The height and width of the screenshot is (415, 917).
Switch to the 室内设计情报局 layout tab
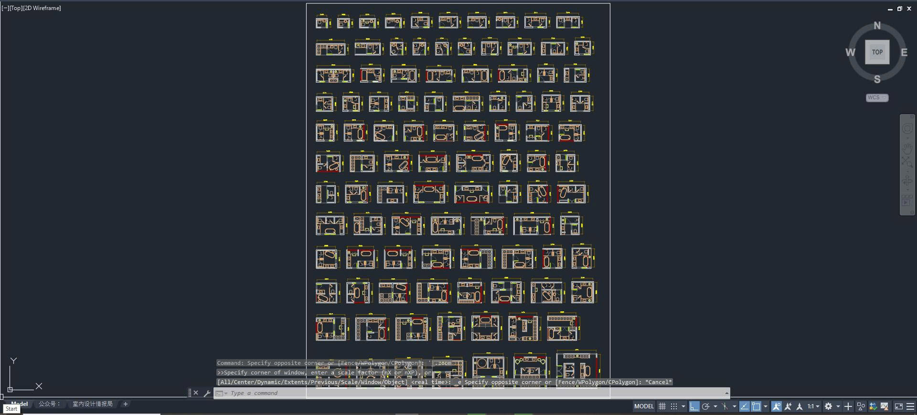tap(92, 404)
